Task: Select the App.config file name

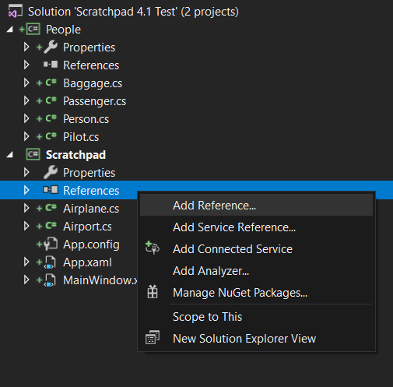Action: (91, 245)
